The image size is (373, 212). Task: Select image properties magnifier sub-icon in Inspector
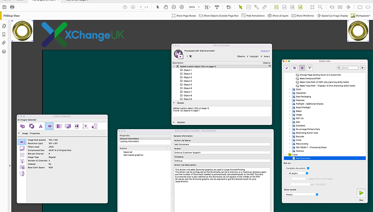coord(22,142)
